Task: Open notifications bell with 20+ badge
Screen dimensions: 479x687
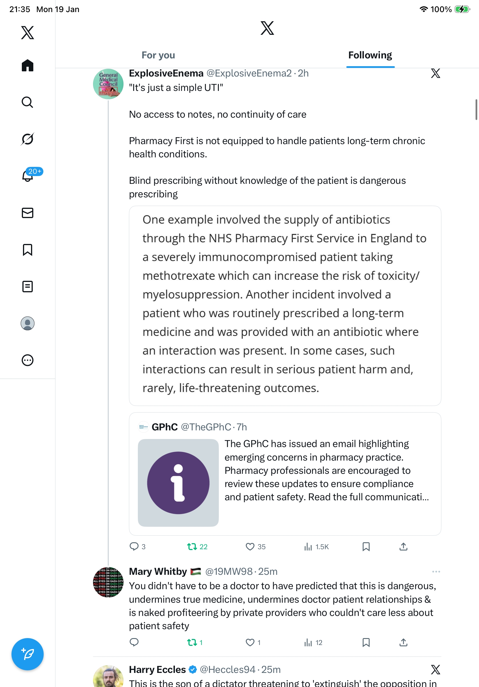Action: pyautogui.click(x=28, y=176)
